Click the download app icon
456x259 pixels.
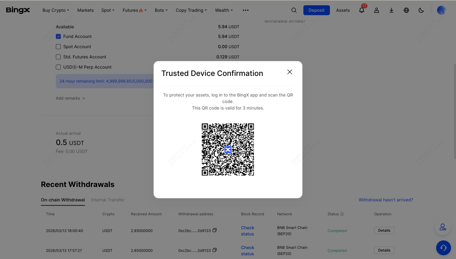pyautogui.click(x=392, y=10)
